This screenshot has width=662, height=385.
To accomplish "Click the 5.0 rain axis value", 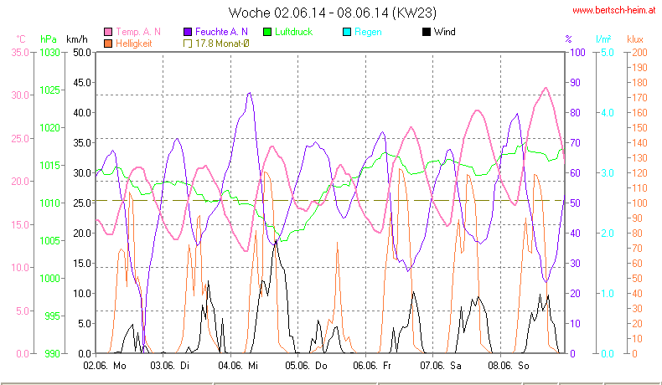I will pyautogui.click(x=608, y=53).
